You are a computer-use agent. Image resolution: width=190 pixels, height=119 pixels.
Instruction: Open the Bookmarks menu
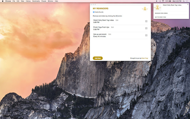[x=36, y=1]
